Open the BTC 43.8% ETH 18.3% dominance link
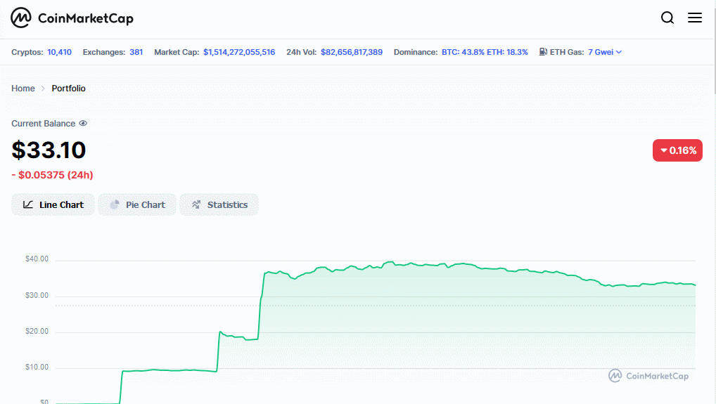This screenshot has height=404, width=716. coord(485,52)
